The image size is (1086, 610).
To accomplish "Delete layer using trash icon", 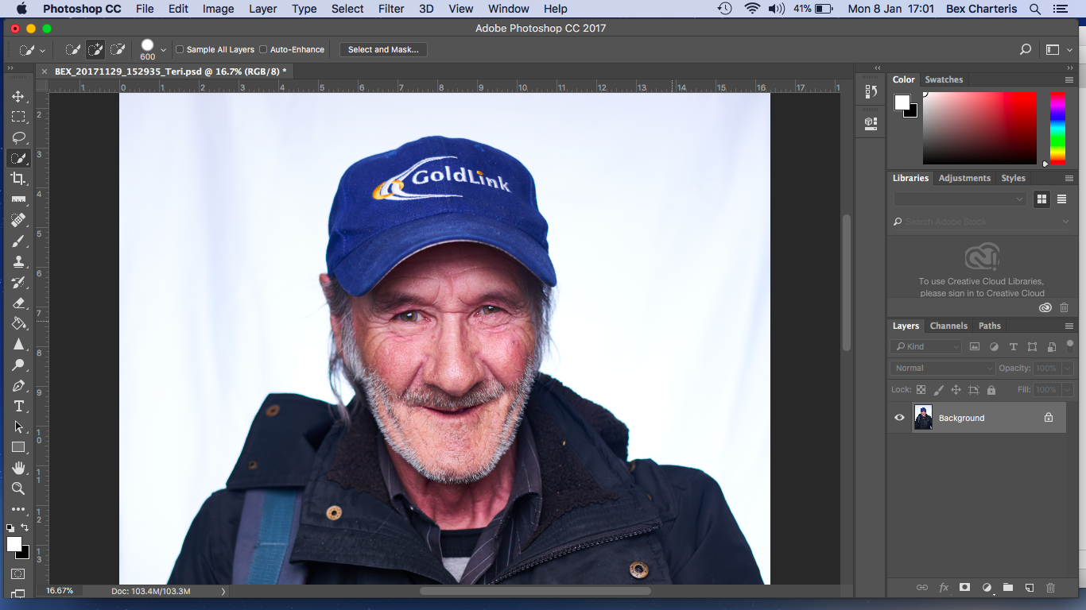I will point(1050,588).
